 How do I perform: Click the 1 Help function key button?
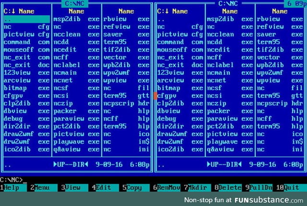click(13, 188)
